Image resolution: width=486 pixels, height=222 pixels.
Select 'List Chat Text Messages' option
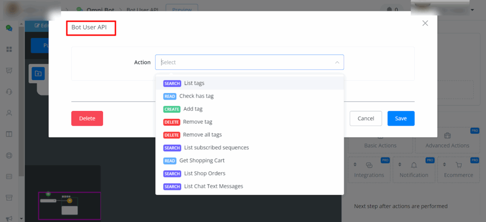coord(213,186)
